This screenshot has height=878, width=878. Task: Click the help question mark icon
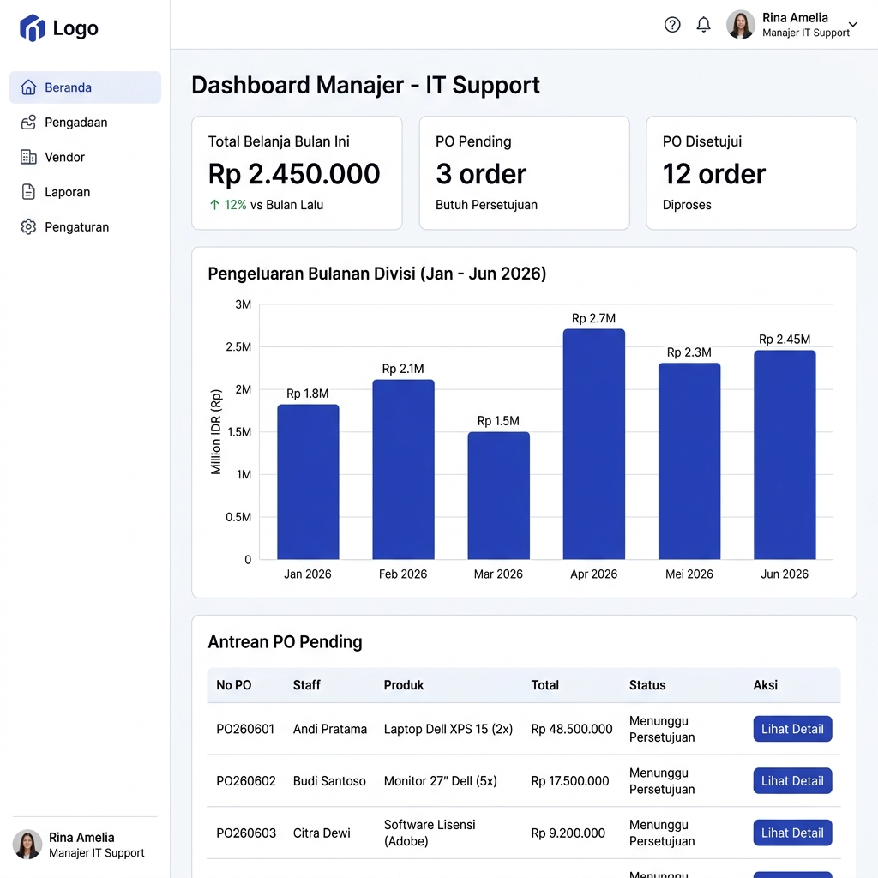coord(672,25)
